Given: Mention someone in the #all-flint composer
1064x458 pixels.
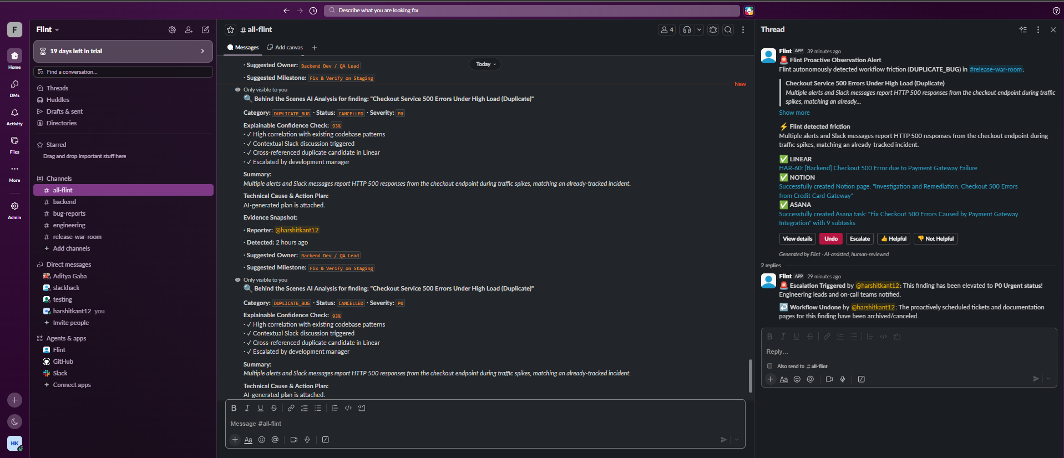Looking at the screenshot, I should click(275, 440).
